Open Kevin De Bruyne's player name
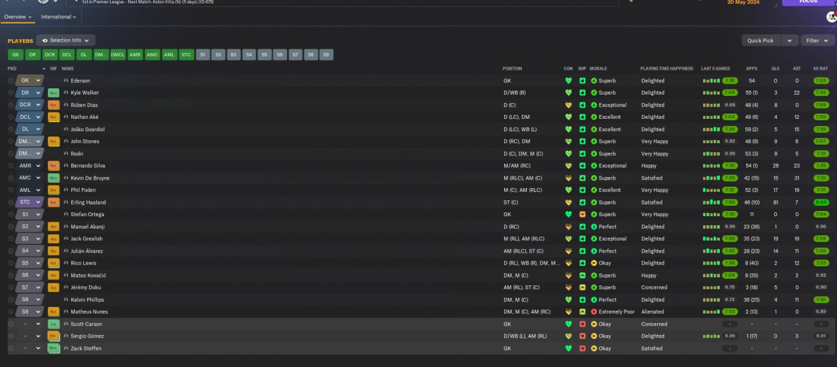This screenshot has width=837, height=367. tap(90, 178)
